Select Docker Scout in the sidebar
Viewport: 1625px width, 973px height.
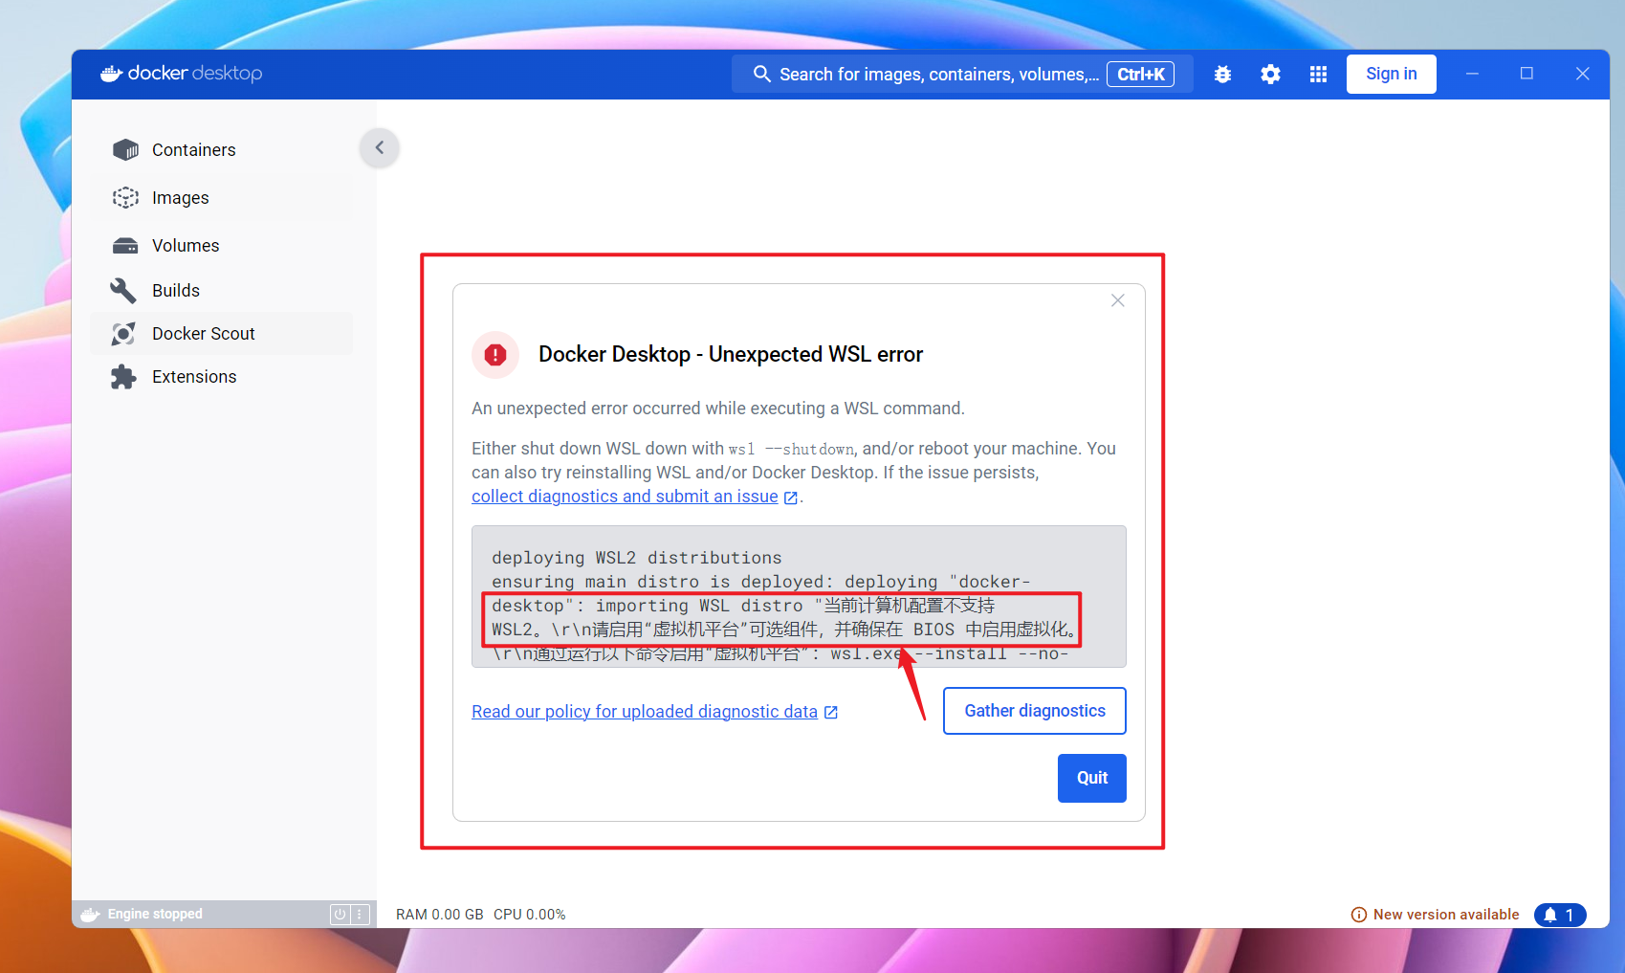pos(222,333)
